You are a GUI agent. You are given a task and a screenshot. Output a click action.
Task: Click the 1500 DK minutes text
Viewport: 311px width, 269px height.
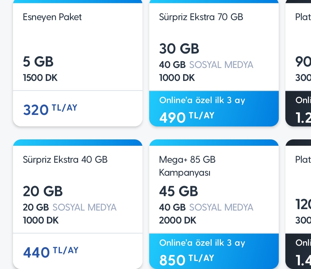click(x=40, y=78)
